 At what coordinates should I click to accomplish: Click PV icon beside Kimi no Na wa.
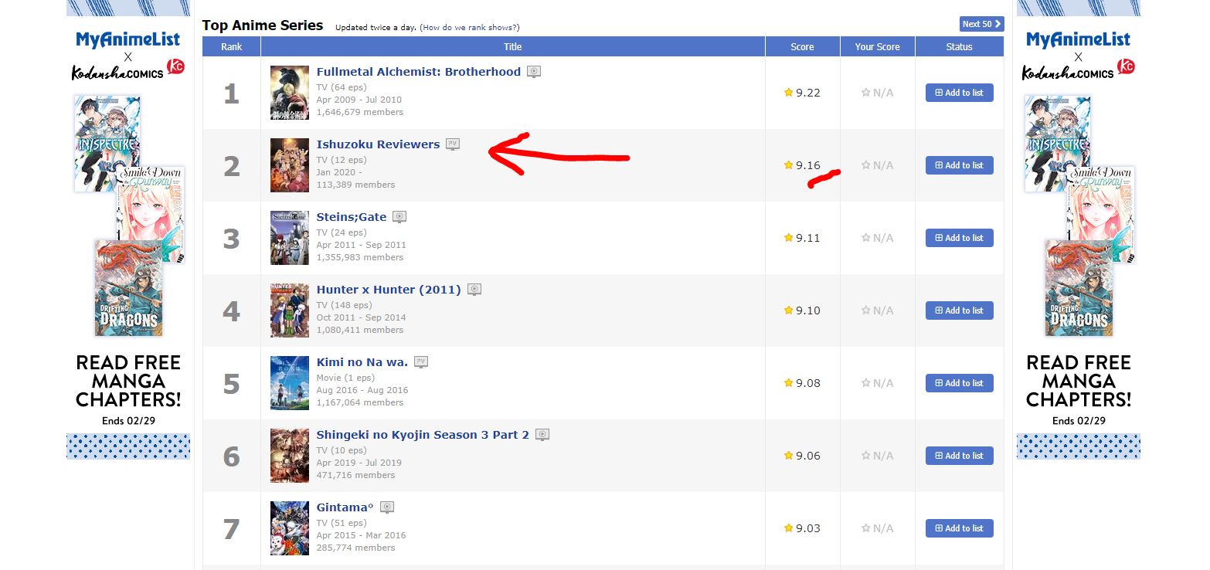pos(421,362)
